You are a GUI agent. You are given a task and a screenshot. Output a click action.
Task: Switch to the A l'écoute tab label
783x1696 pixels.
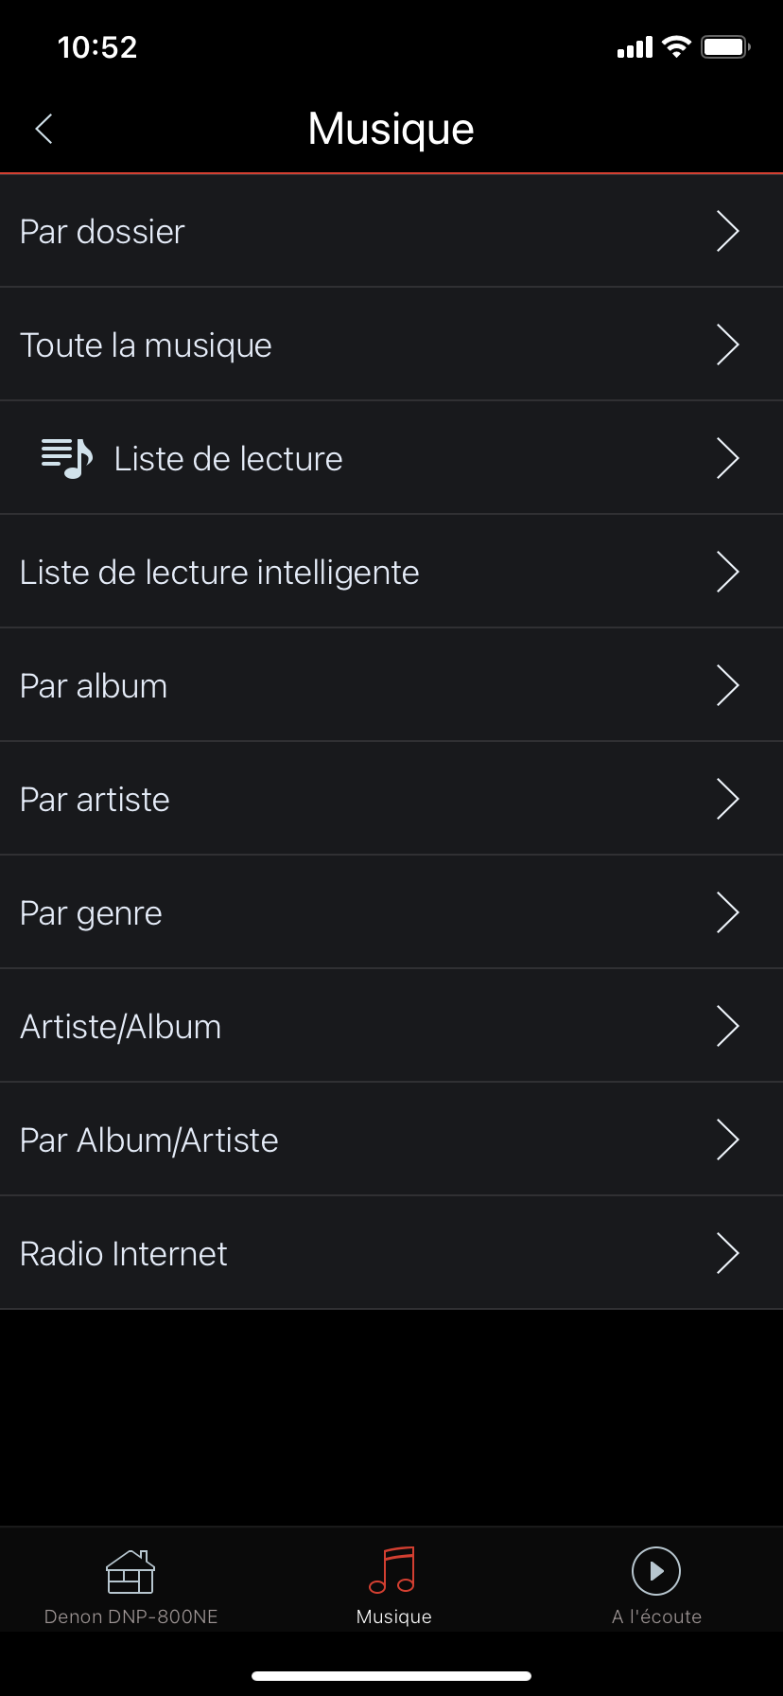coord(656,1616)
